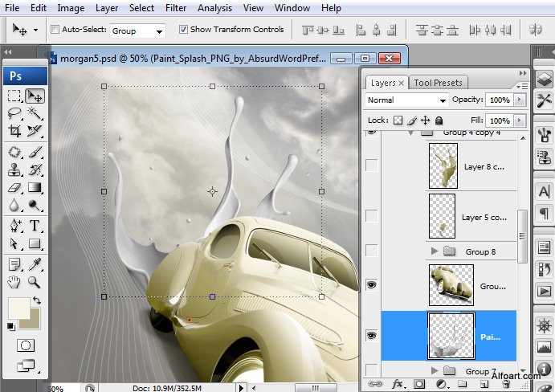Image resolution: width=555 pixels, height=392 pixels.
Task: Open the Normal blend mode dropdown
Action: tap(406, 100)
